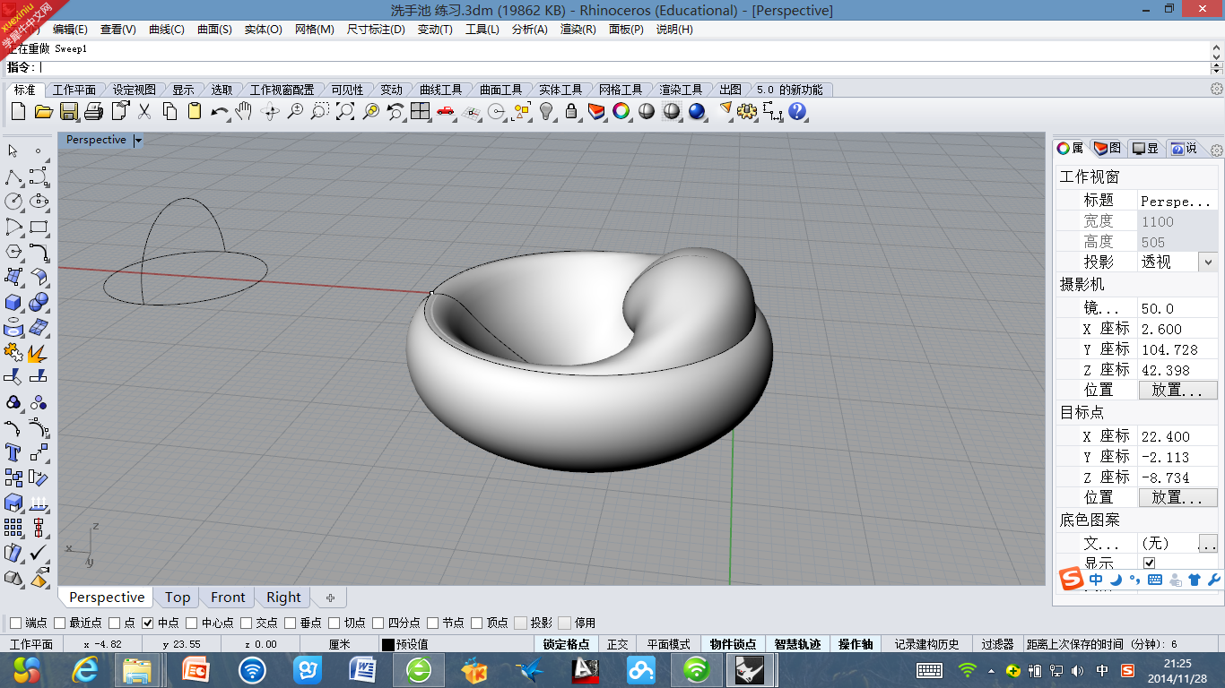
Task: Enable the 切点 osnap checkbox
Action: point(334,623)
